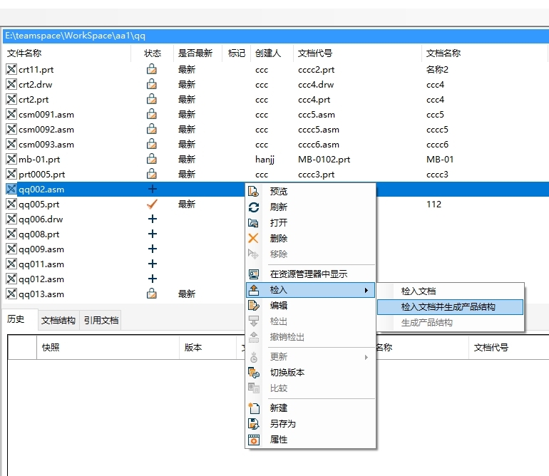Click the lock status icon for crt11.prt
549x476 pixels.
tap(152, 69)
